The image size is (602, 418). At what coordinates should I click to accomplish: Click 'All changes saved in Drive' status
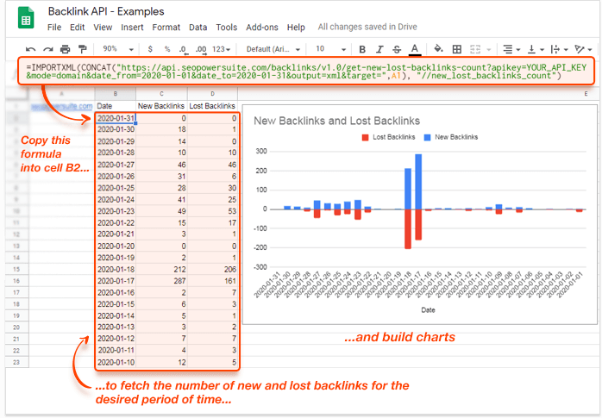[367, 27]
